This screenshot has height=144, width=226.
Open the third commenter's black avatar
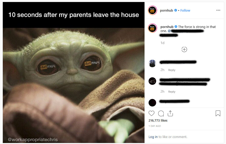coord(152,103)
